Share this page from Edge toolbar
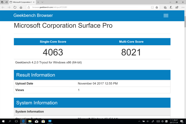Viewport: 186px width, 124px height. click(x=177, y=7)
